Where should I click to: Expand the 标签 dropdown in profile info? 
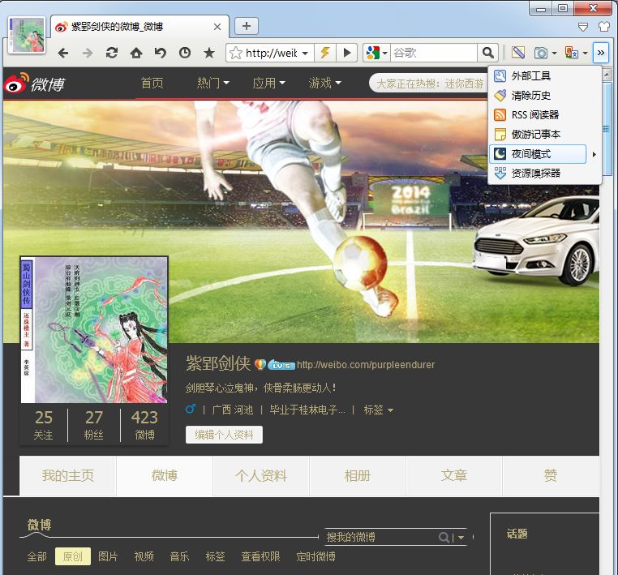pos(378,410)
